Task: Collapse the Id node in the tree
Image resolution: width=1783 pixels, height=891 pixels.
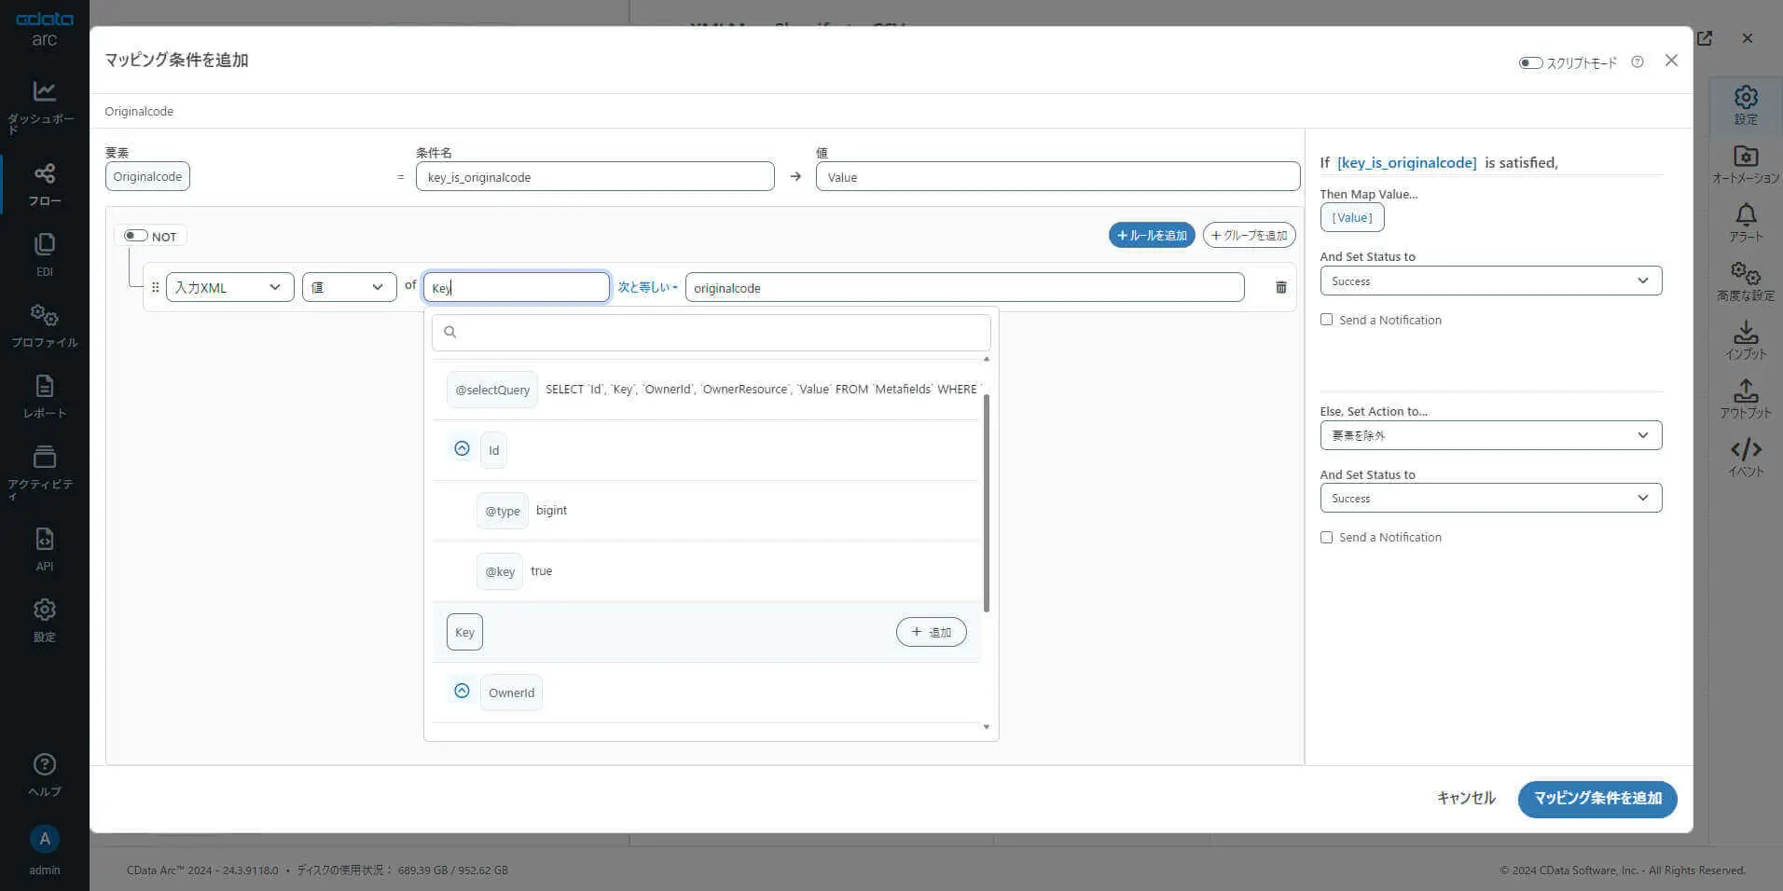Action: pos(462,448)
